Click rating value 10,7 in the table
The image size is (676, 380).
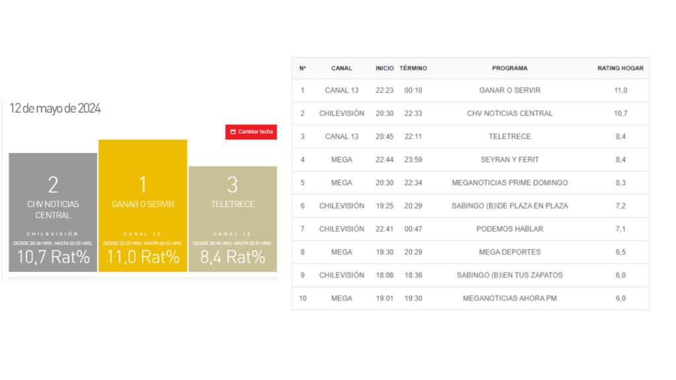(621, 113)
